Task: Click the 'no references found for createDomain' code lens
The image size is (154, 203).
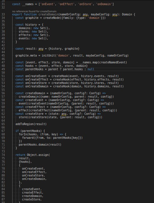Action: click(x=34, y=11)
